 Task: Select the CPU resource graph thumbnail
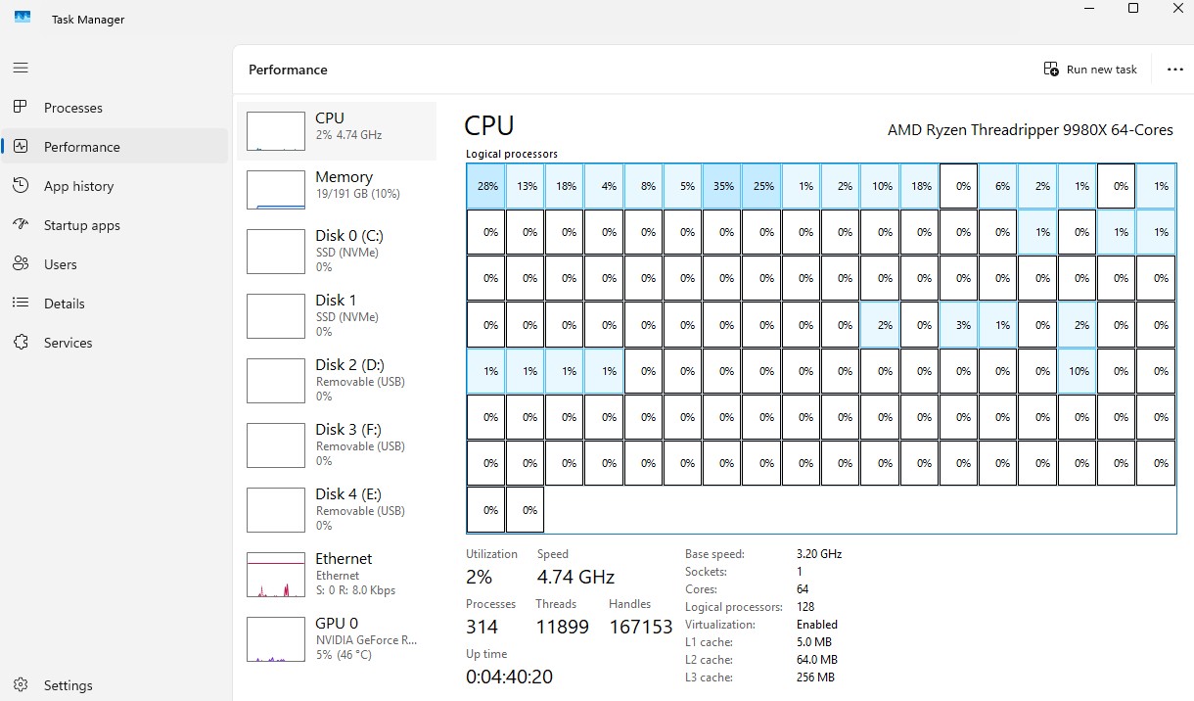(x=275, y=131)
